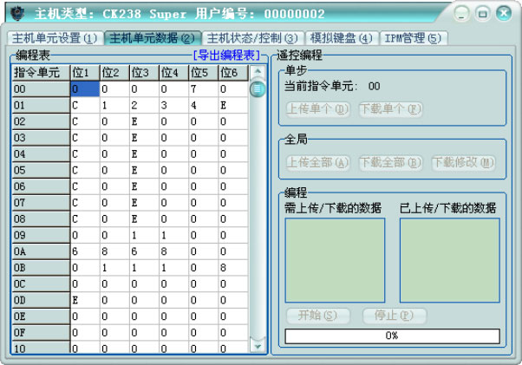The height and width of the screenshot is (365, 522).
Task: Switch to the 主机状态/控制 (3) tab
Action: click(x=252, y=38)
